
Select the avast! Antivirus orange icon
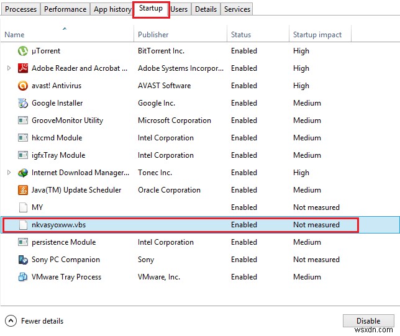click(x=23, y=86)
